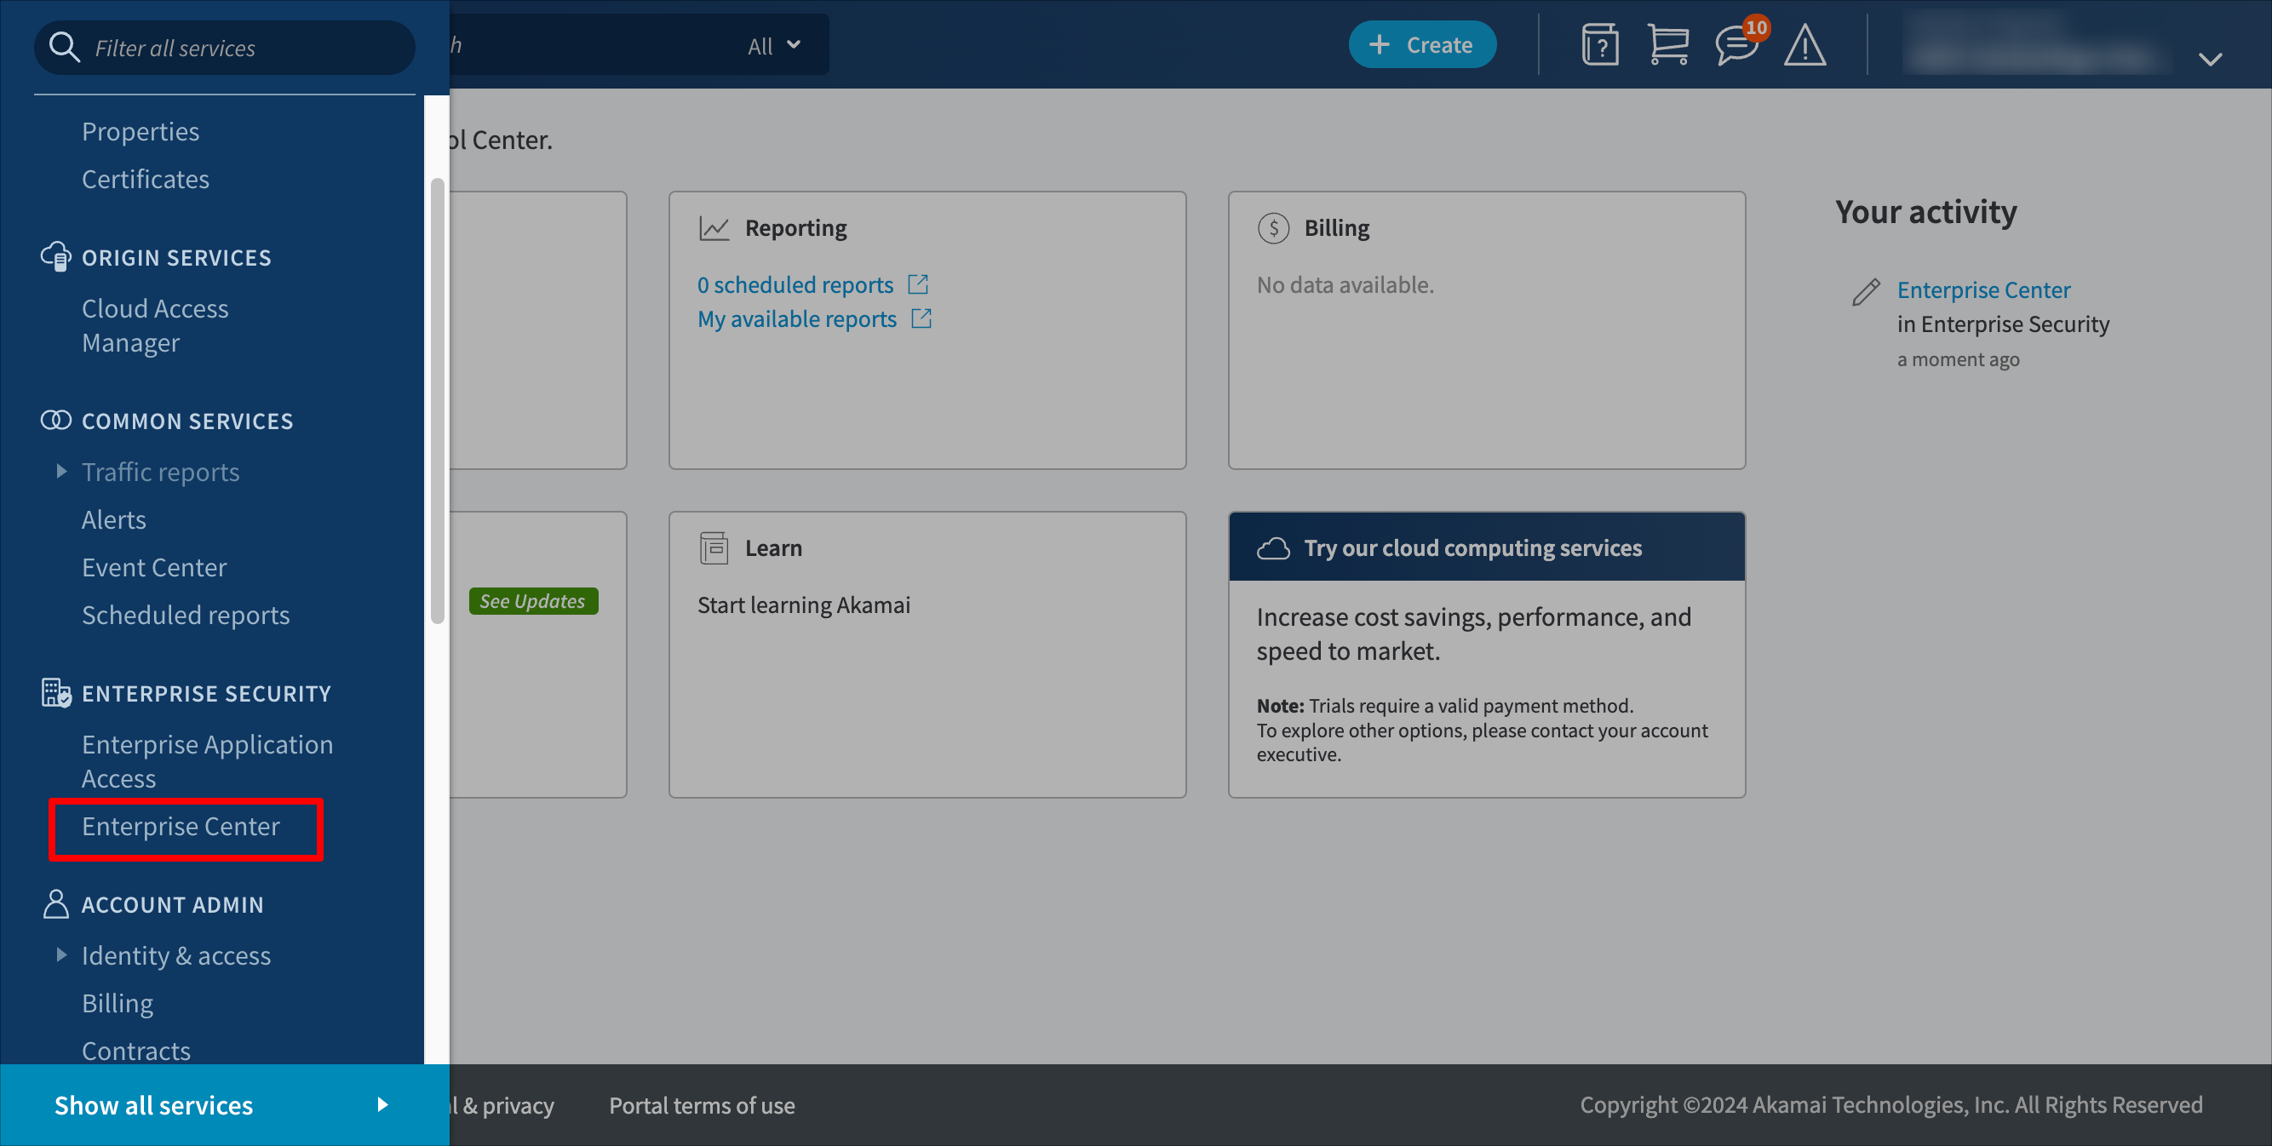Image resolution: width=2272 pixels, height=1146 pixels.
Task: Click the Billing dollar icon on card
Action: tap(1273, 228)
